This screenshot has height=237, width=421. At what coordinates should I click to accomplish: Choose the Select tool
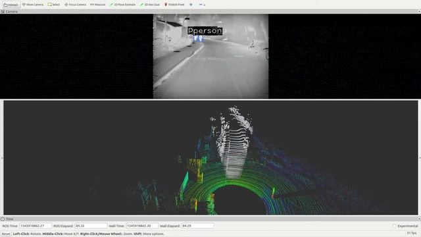click(x=54, y=5)
